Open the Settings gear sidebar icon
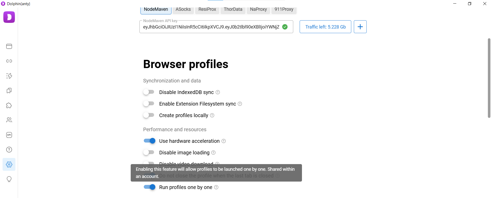The width and height of the screenshot is (493, 198). point(9,164)
